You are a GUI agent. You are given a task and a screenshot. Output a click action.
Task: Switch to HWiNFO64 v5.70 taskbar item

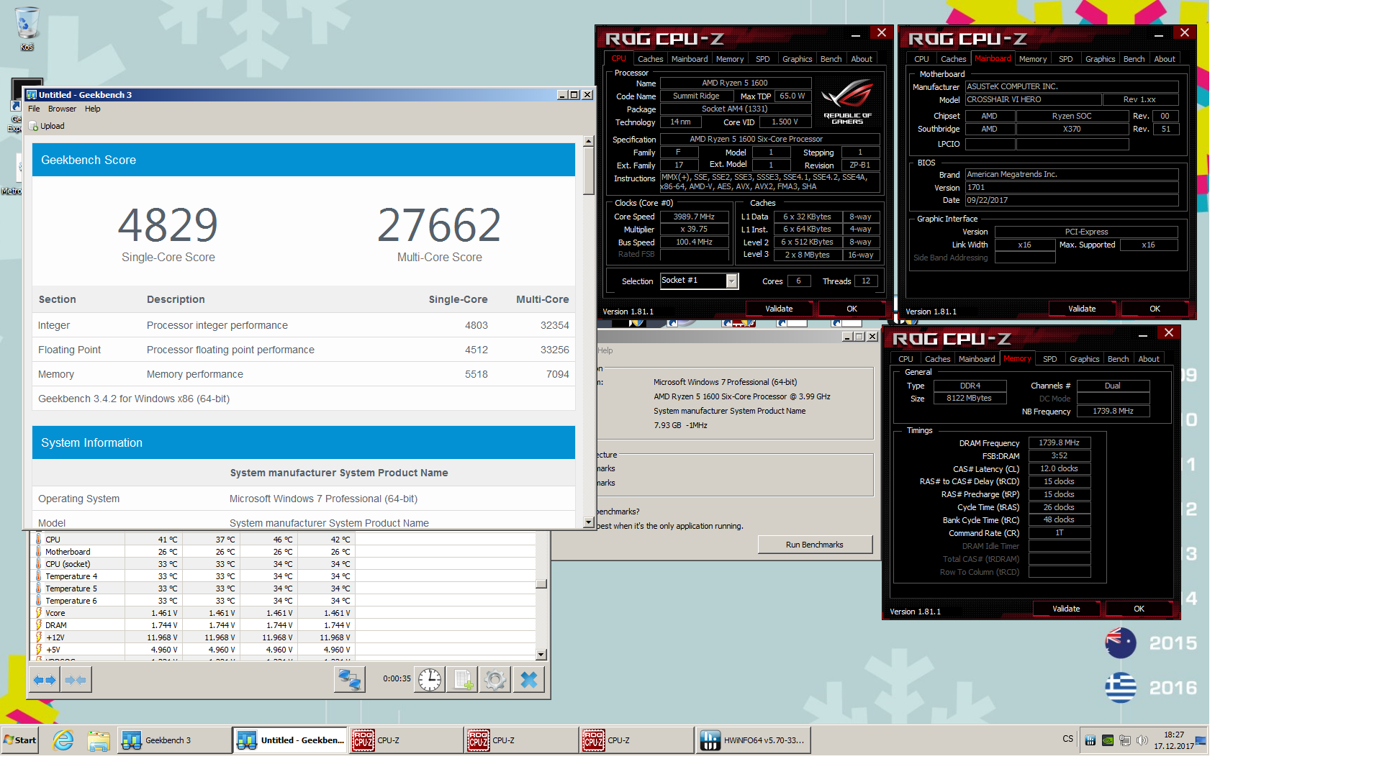[x=754, y=740]
